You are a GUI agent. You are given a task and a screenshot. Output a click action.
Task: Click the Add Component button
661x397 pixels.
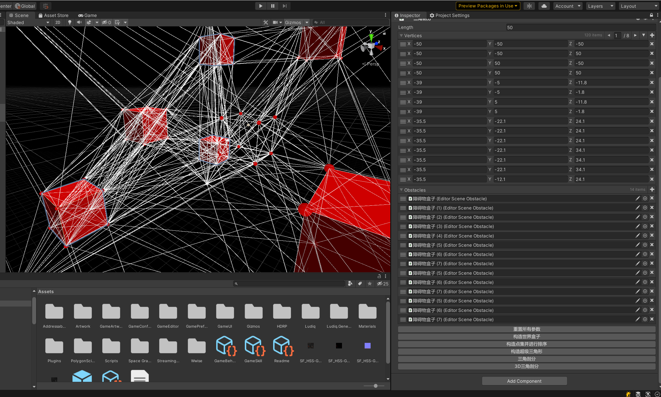tap(524, 381)
